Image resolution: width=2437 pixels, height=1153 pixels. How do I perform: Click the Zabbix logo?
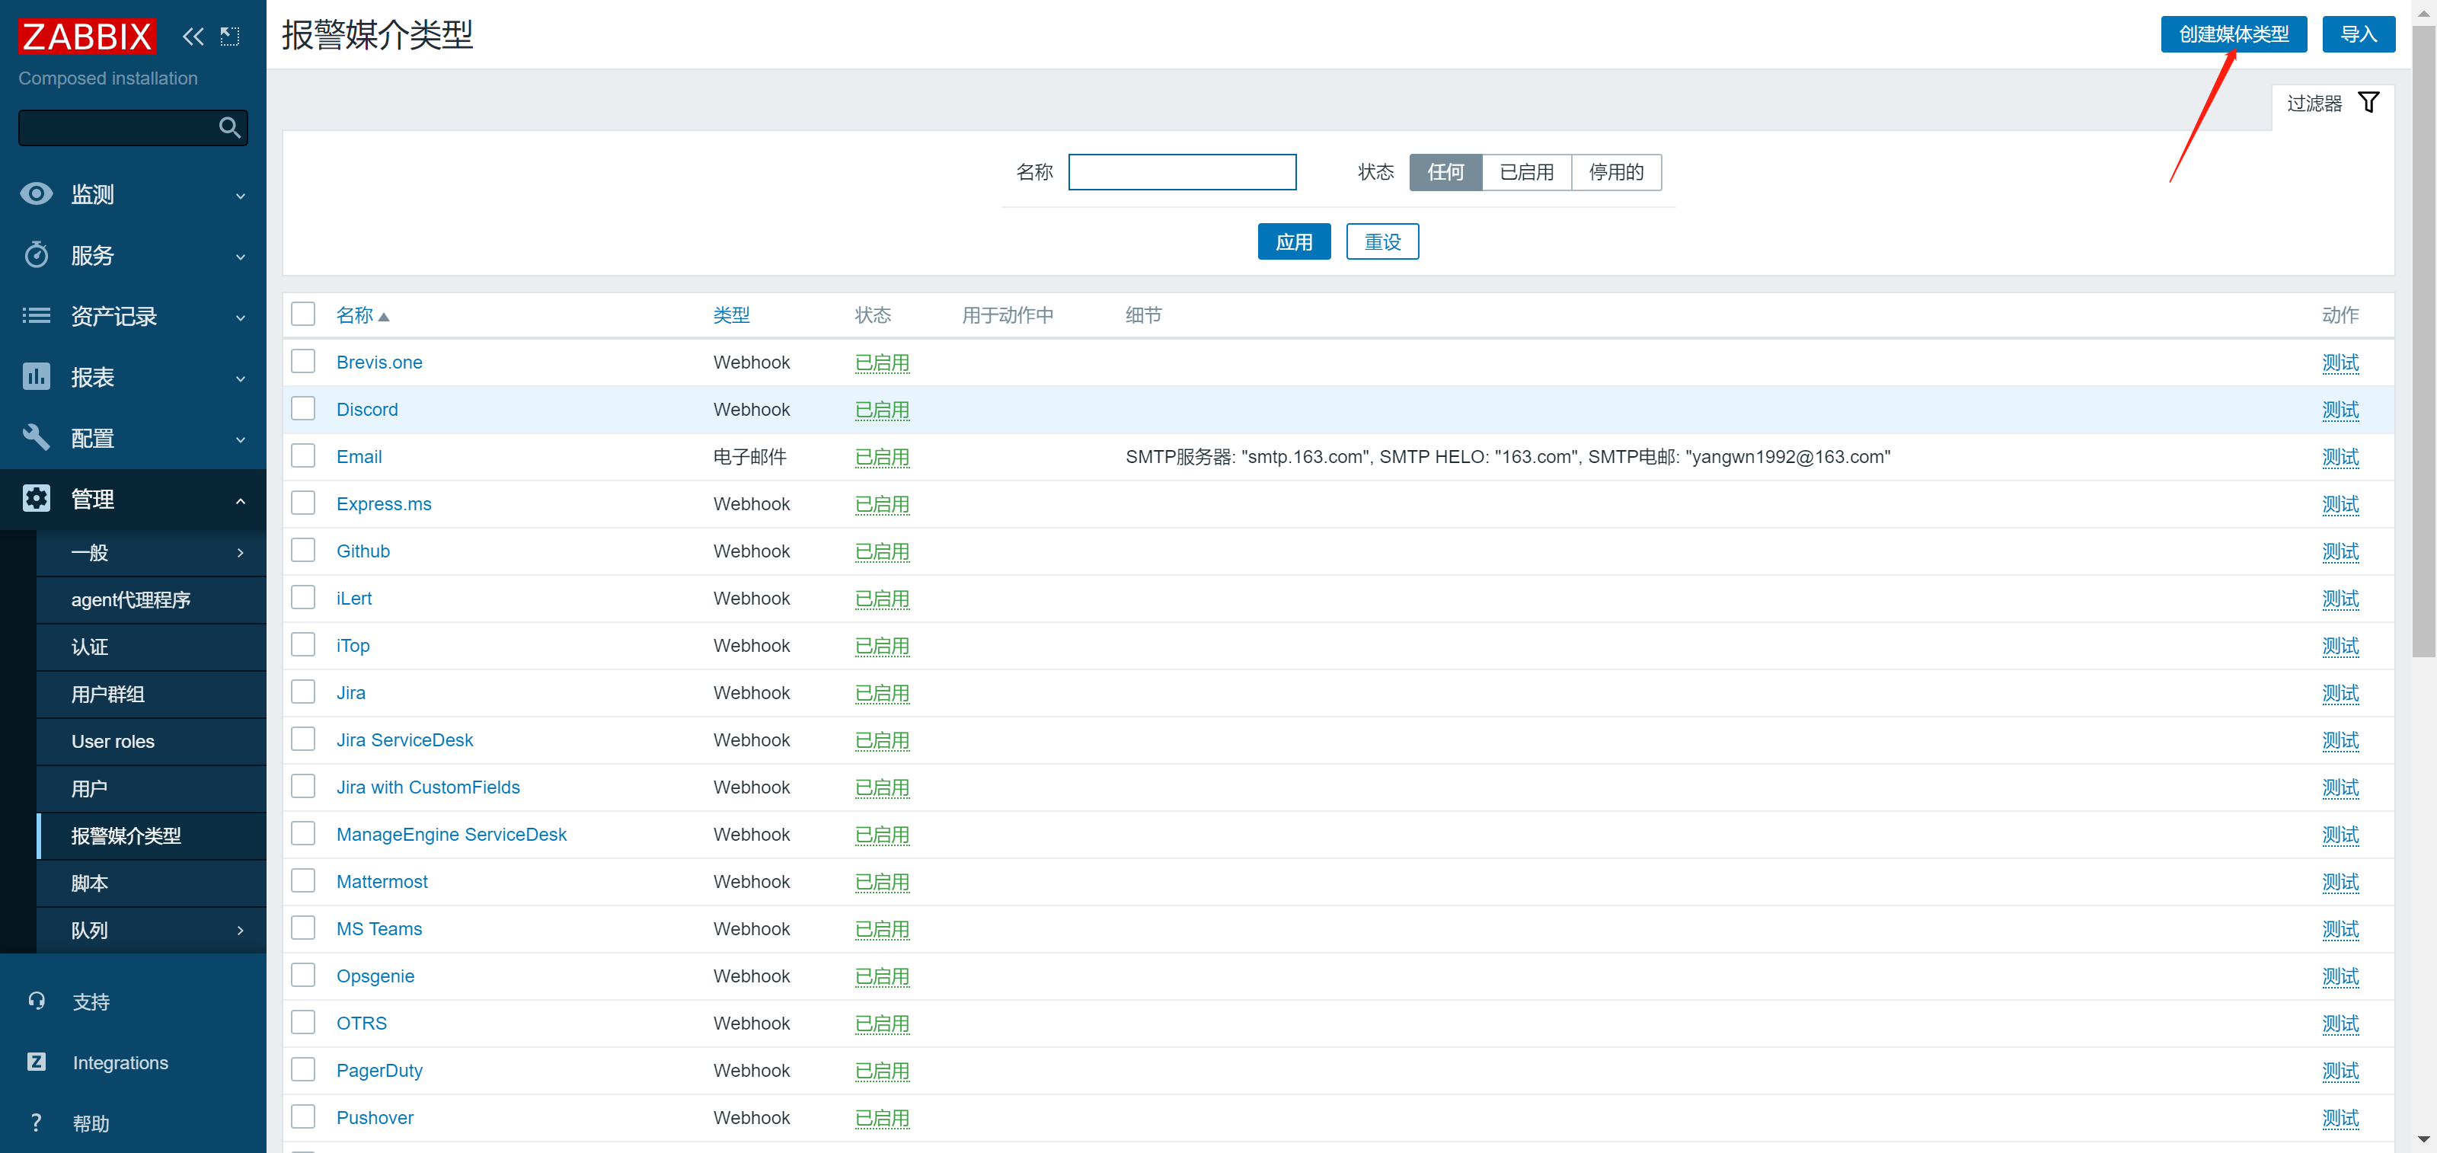point(87,36)
